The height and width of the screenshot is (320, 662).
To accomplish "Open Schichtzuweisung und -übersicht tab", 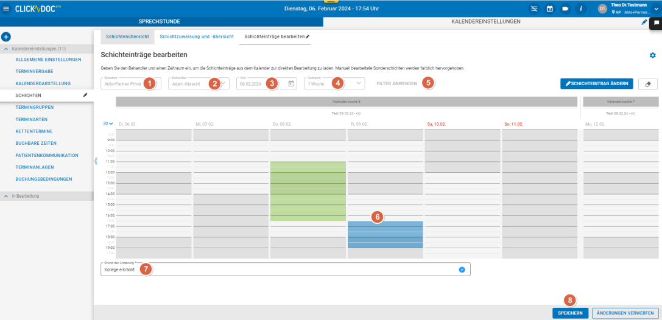I will coord(196,37).
